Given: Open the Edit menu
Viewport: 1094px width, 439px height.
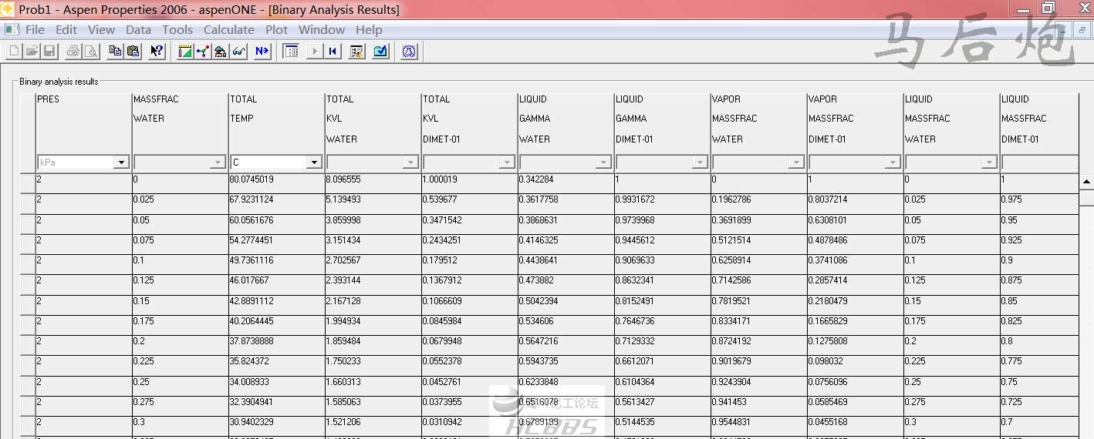Looking at the screenshot, I should pyautogui.click(x=66, y=29).
